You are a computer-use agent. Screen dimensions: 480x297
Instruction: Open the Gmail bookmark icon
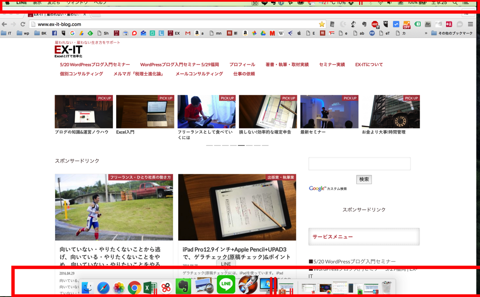pos(188,33)
